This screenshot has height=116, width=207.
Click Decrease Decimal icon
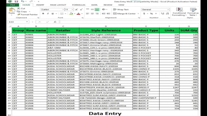[x=167, y=14]
